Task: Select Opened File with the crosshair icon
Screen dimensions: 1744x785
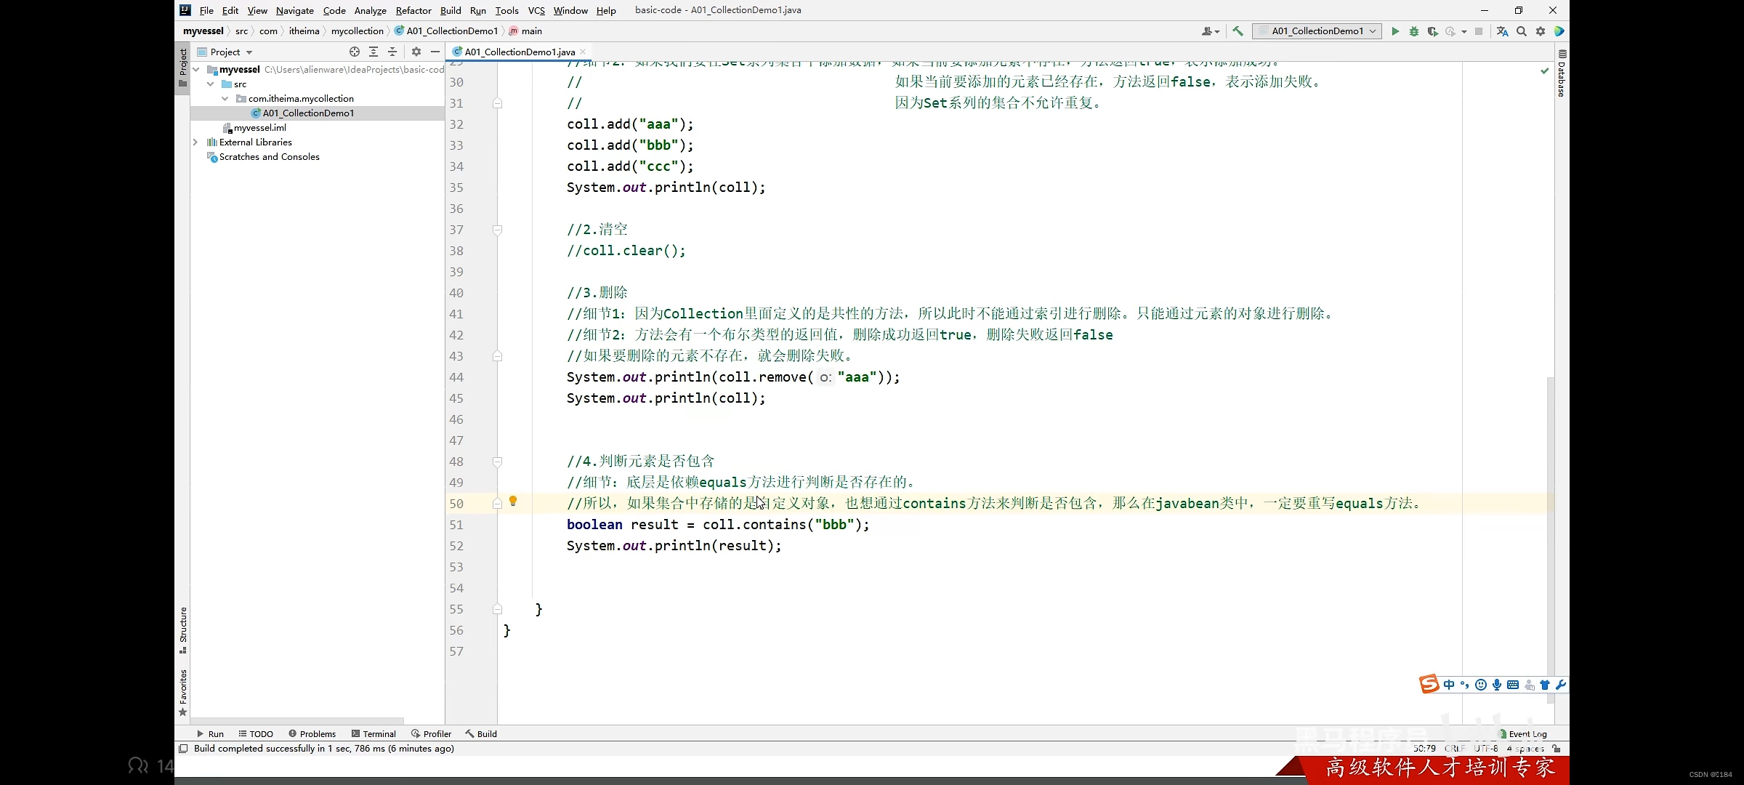Action: (355, 52)
